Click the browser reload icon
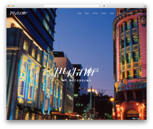 [x=99, y=6]
